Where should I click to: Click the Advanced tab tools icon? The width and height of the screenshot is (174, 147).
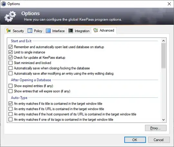[x=96, y=30]
